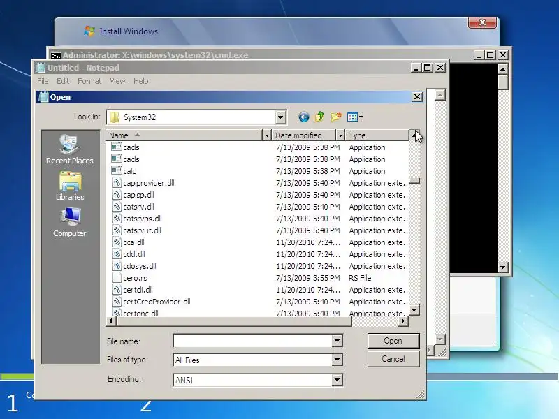Sort the list by Date modified column
Screen dimensions: 559x419
(304, 135)
